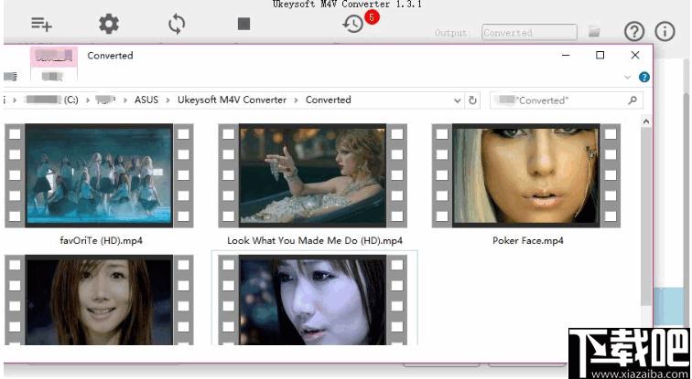Screen dimensions: 692x379
Task: Select the smiling woman video thumbnail in the second row
Action: (99, 300)
